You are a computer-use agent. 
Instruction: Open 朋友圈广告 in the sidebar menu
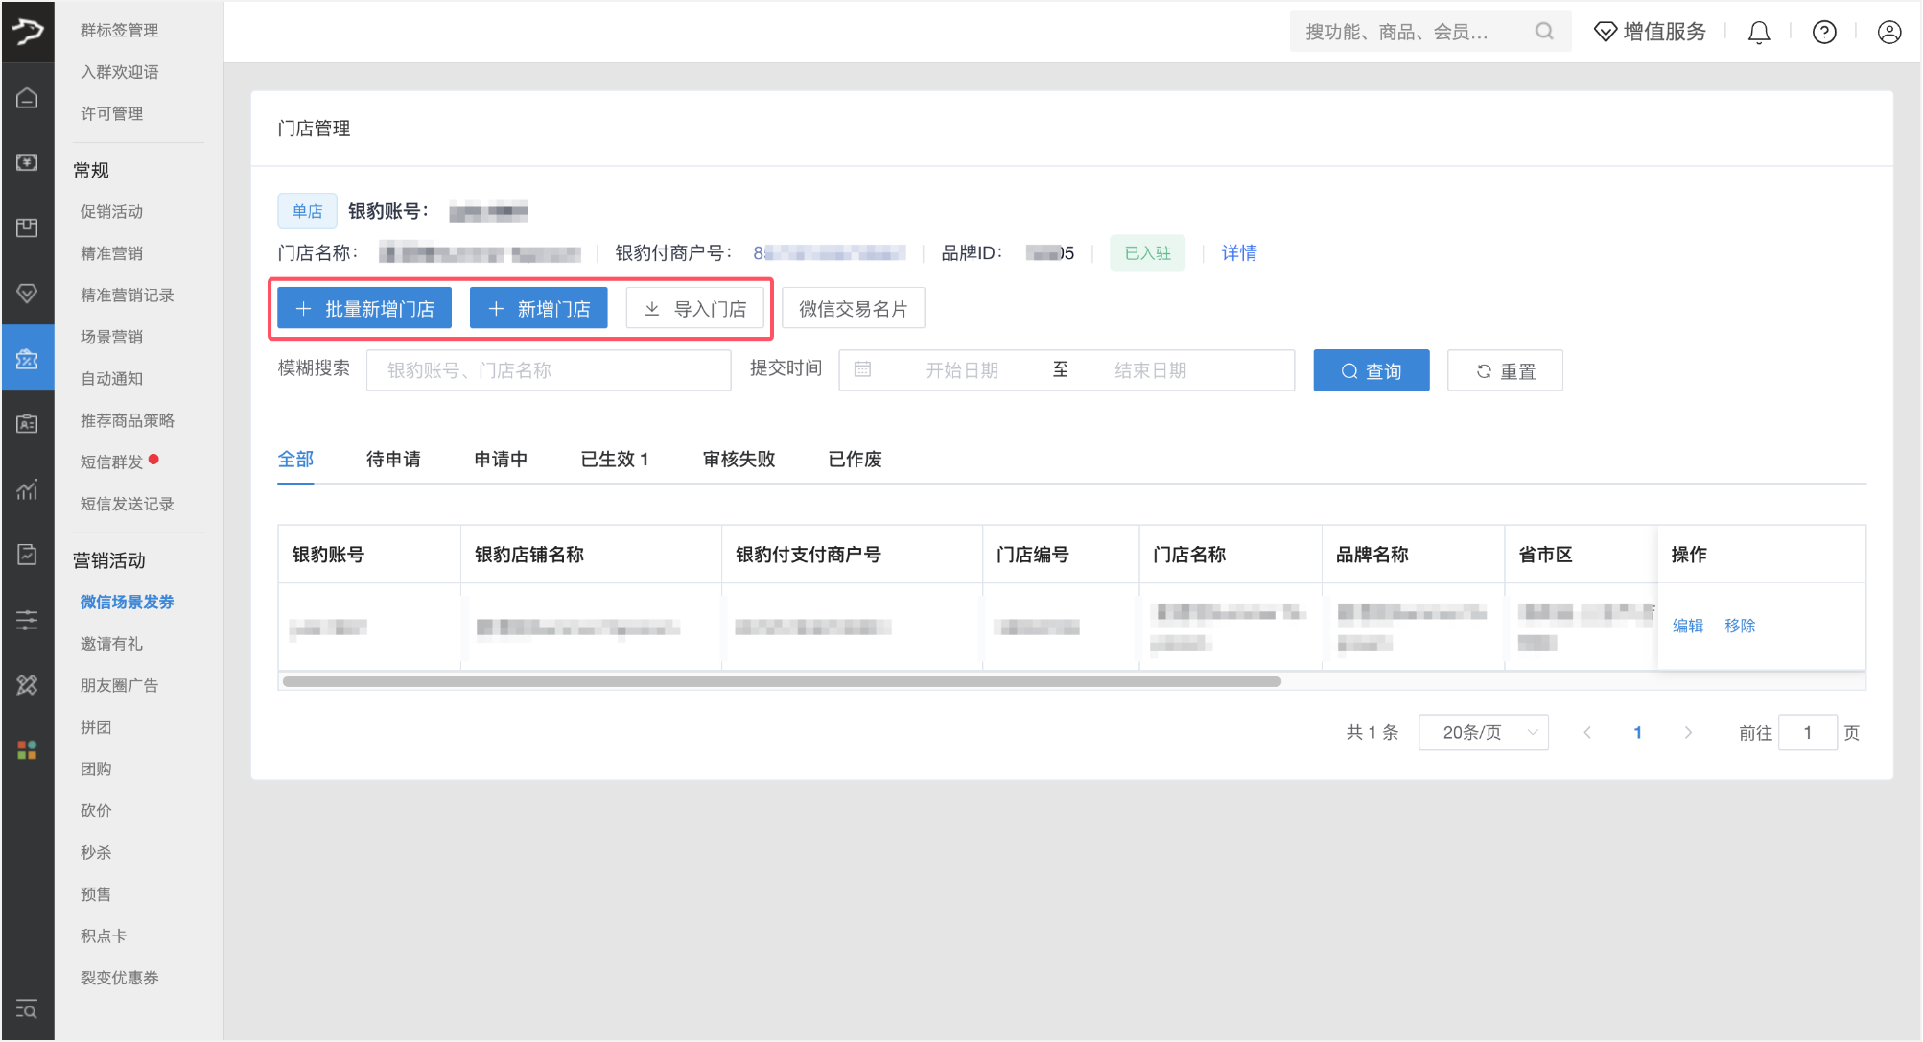[119, 685]
